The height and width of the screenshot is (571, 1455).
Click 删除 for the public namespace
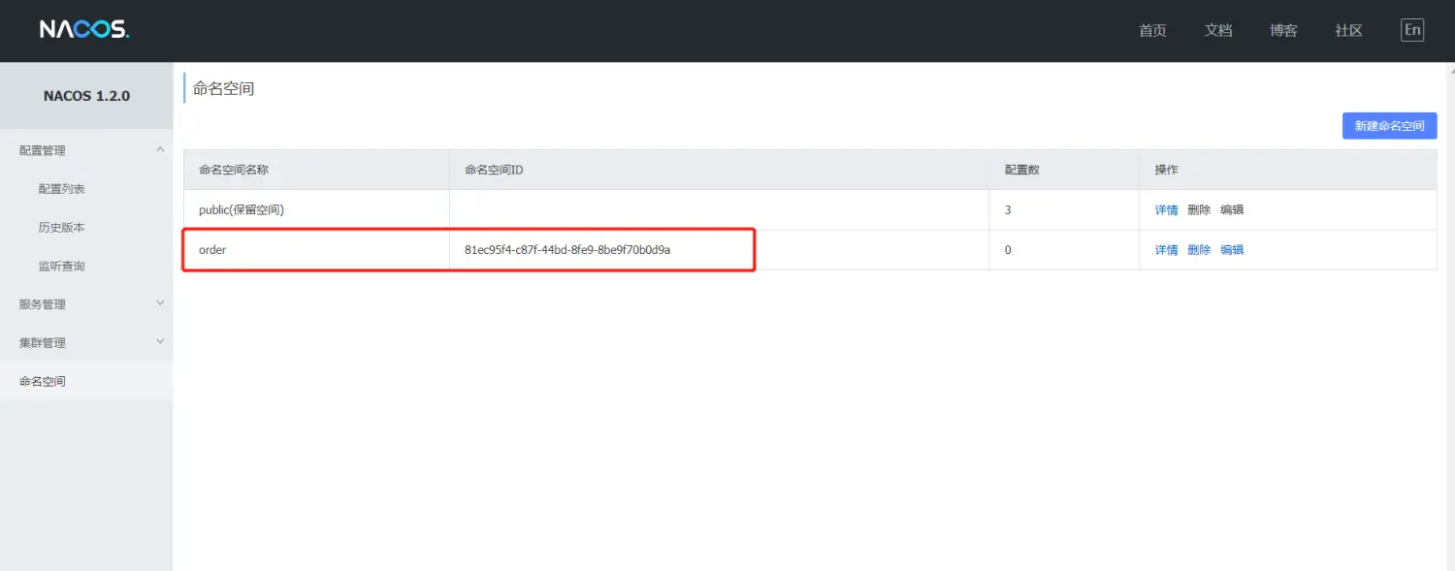click(1199, 210)
